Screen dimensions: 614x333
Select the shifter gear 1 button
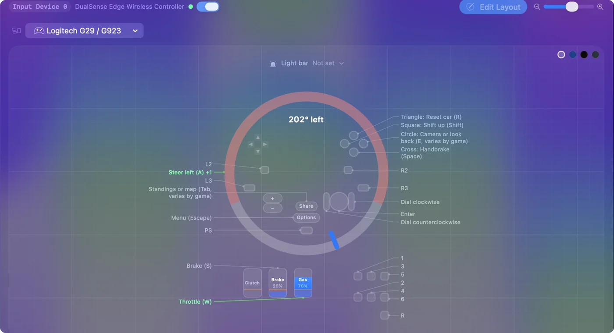click(358, 276)
